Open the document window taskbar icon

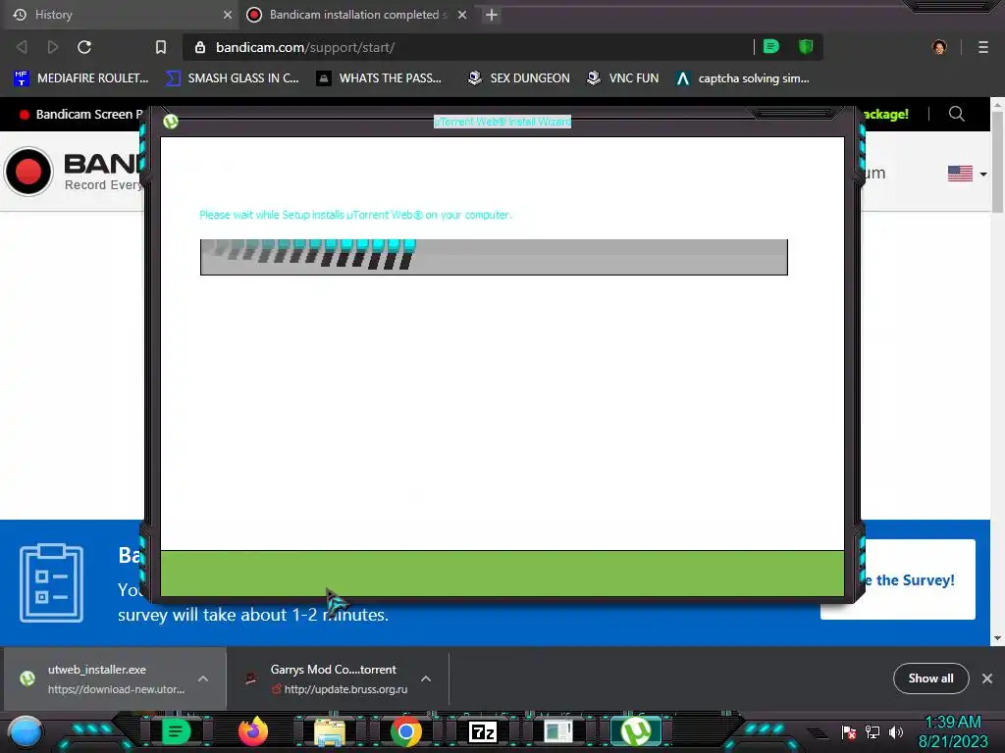coord(558,731)
